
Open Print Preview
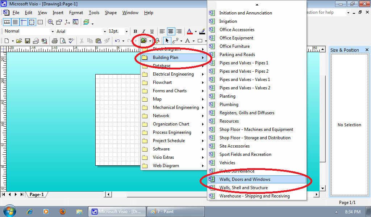pyautogui.click(x=63, y=41)
